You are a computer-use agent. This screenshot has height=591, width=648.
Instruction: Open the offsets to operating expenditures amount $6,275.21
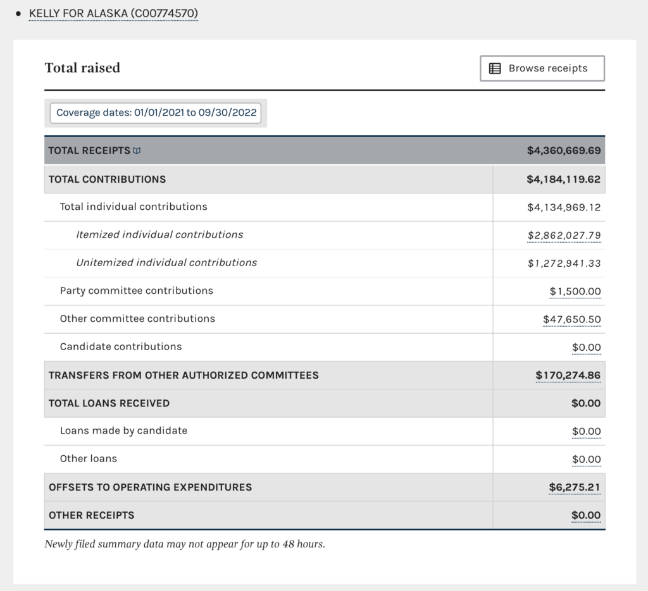(x=575, y=487)
